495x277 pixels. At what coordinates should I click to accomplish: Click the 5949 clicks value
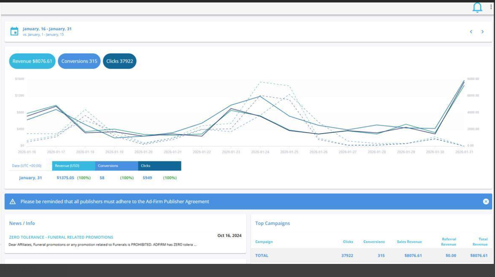point(147,178)
